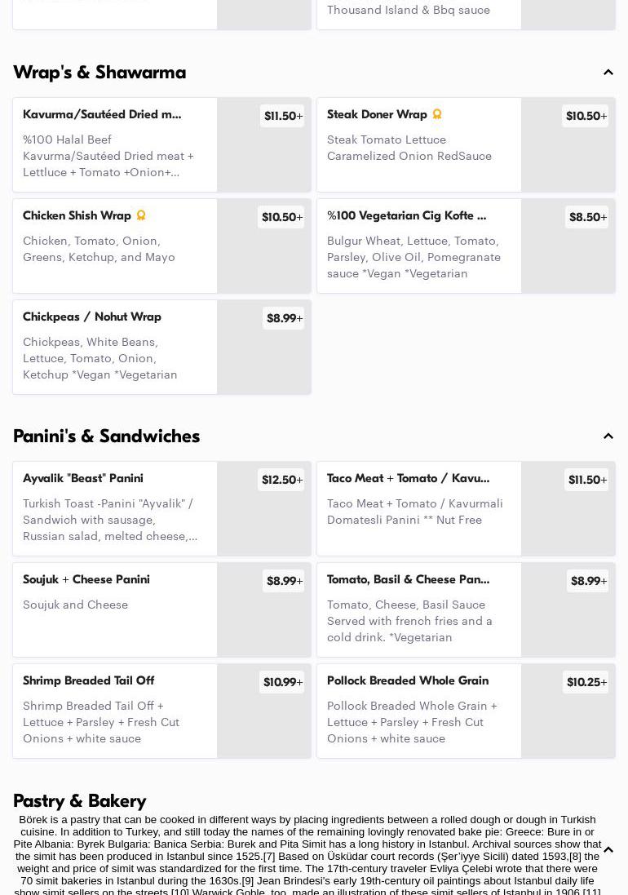Screen dimensions: 628x895
Task: Click Chickpeas / Nohut Wrap $8.99 price
Action: pos(284,318)
